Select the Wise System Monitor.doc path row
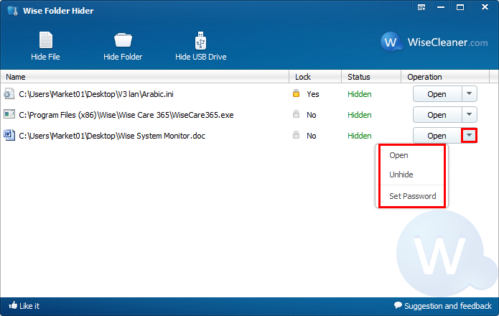 pos(112,136)
